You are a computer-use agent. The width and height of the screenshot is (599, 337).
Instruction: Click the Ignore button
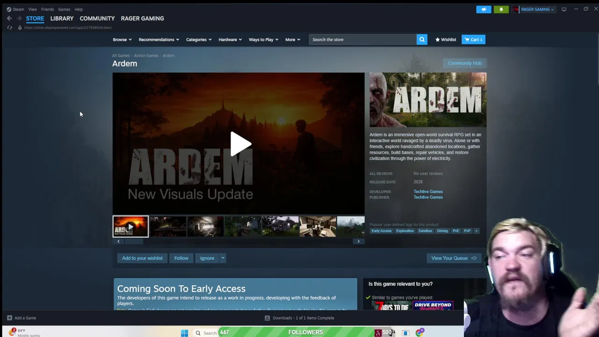(x=207, y=258)
